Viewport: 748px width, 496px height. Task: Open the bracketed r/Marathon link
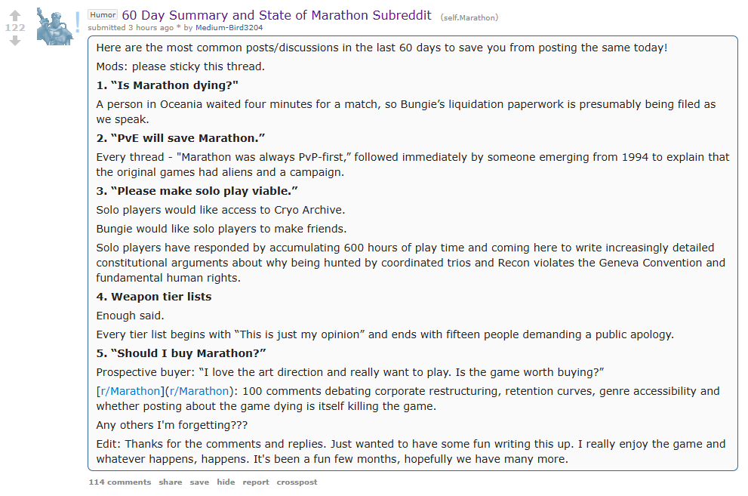click(x=131, y=391)
